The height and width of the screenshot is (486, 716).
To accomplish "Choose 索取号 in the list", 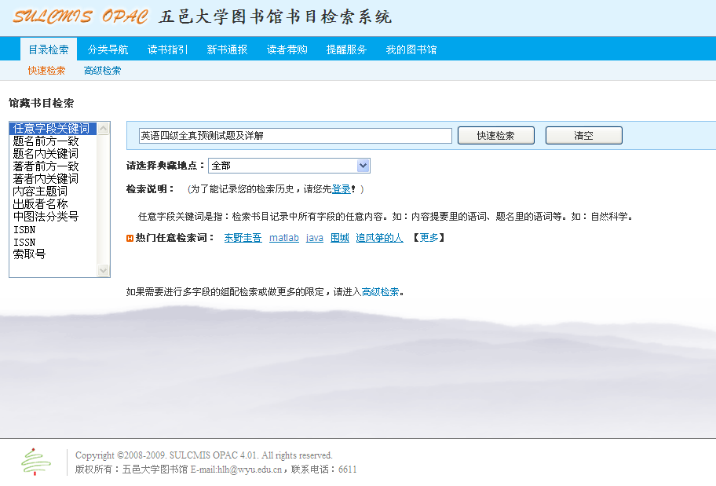I will tap(53, 254).
